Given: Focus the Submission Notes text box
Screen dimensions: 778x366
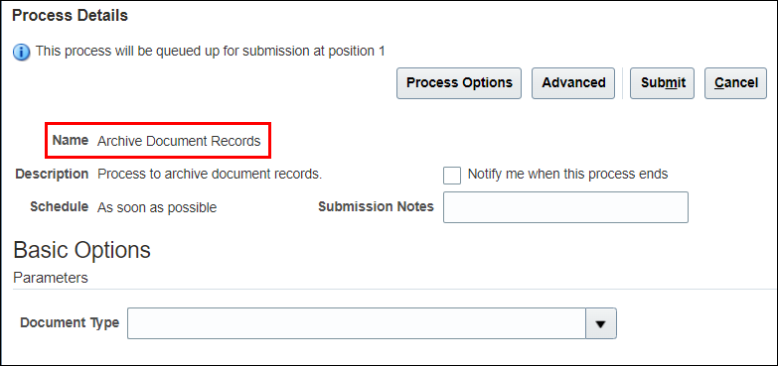Looking at the screenshot, I should (565, 207).
